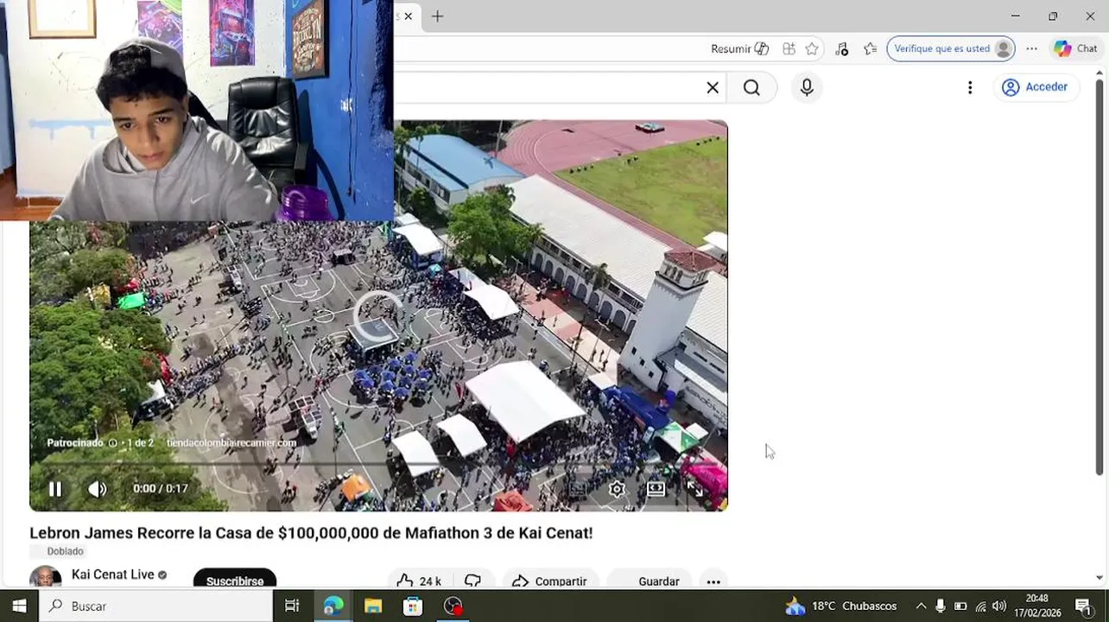Open more actions ellipsis beside Guardar
The width and height of the screenshot is (1109, 622).
coord(713,581)
